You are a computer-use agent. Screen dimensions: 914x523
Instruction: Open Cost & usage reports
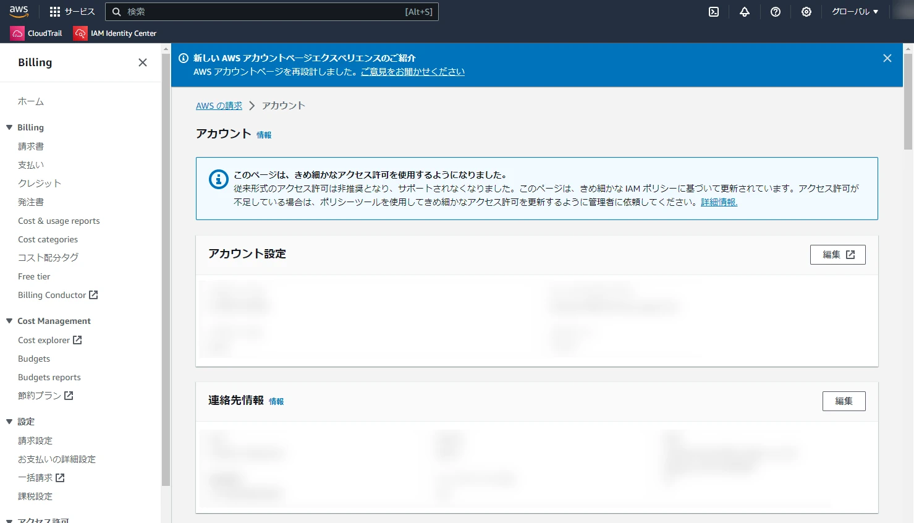pos(59,221)
